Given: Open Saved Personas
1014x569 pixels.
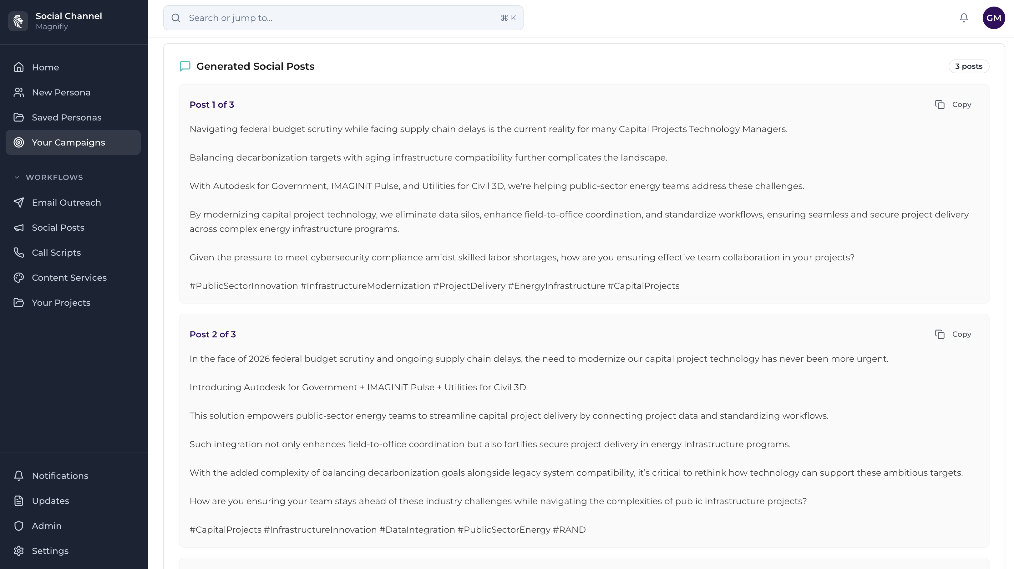Looking at the screenshot, I should tap(67, 117).
